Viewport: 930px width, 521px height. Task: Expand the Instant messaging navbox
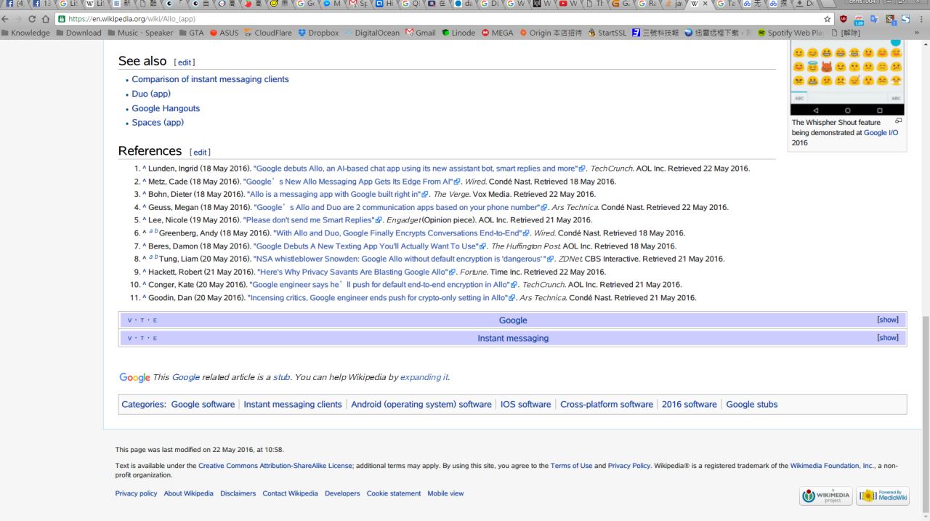(887, 338)
